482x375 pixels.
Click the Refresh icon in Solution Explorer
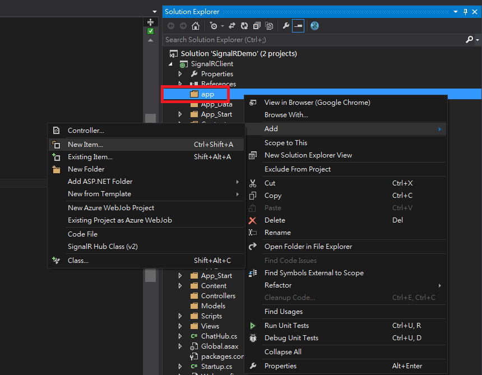point(244,26)
